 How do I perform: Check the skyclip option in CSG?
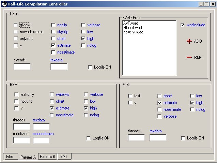[x=53, y=32]
